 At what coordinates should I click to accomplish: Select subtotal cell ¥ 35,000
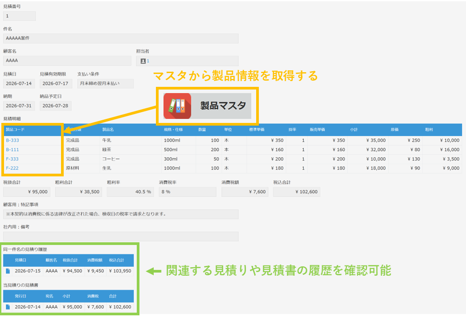[x=368, y=140]
